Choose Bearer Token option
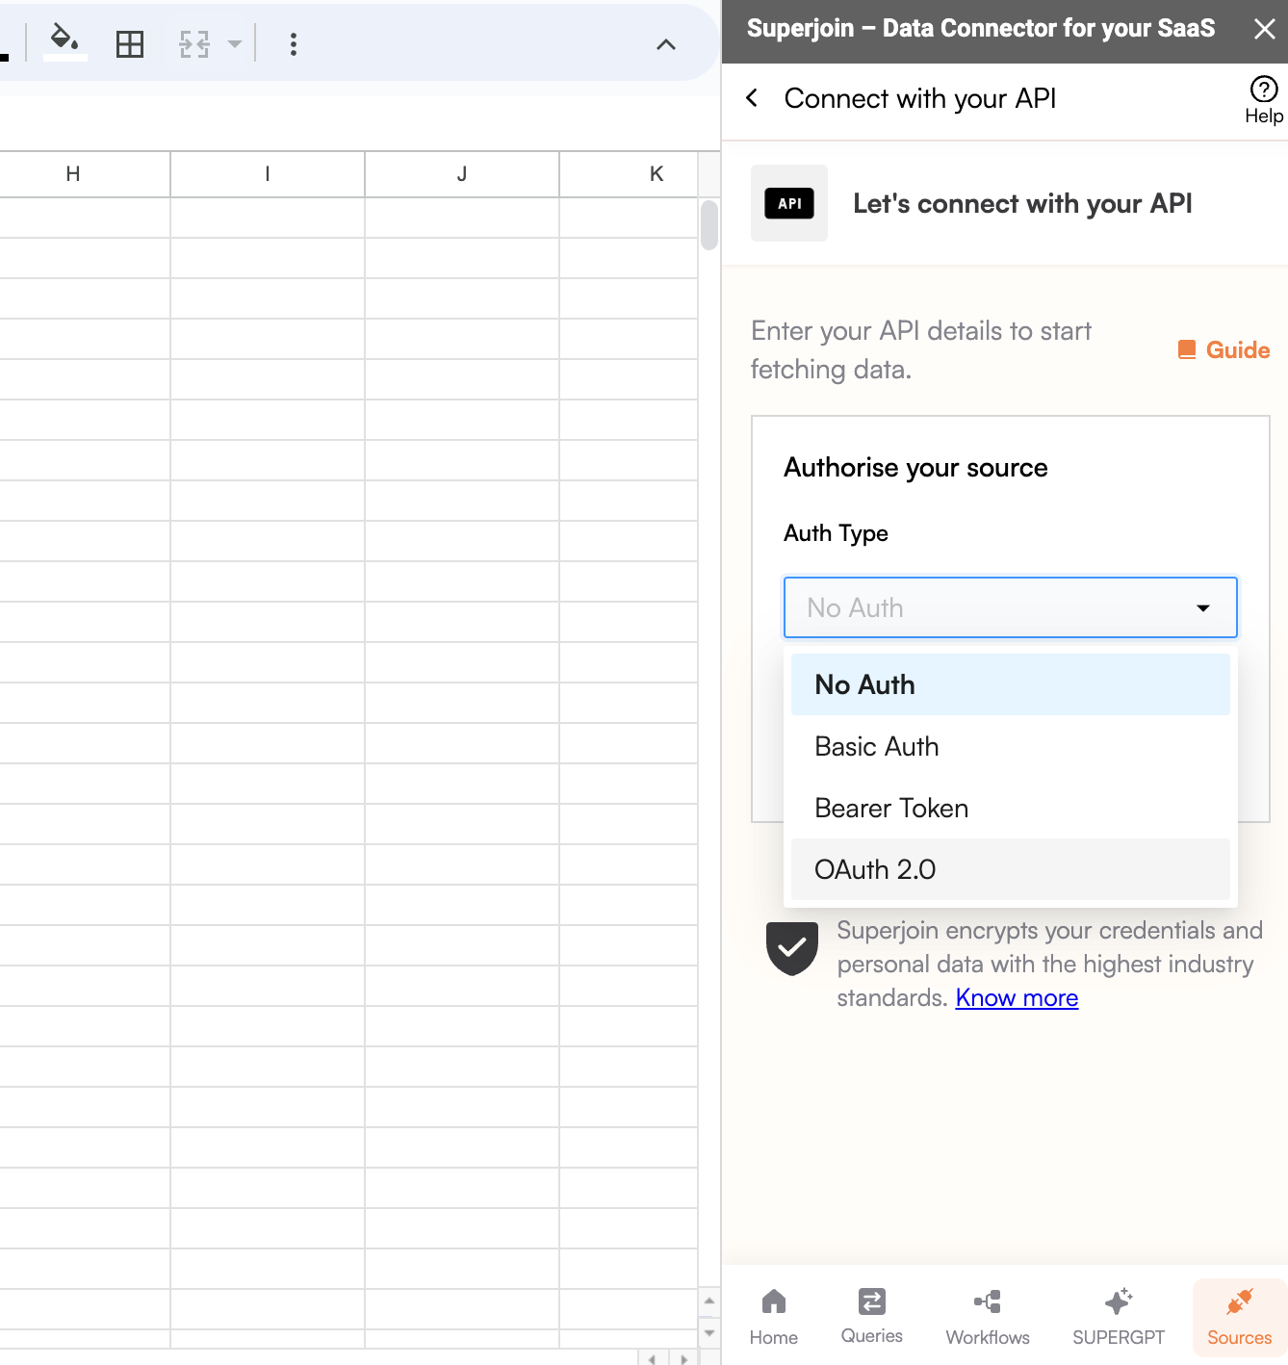This screenshot has width=1288, height=1365. pos(1011,808)
